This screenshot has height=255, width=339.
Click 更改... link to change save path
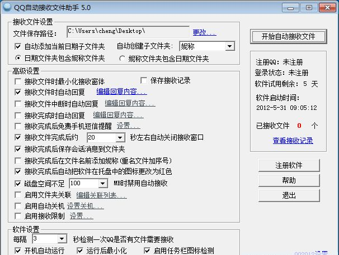tap(204, 32)
